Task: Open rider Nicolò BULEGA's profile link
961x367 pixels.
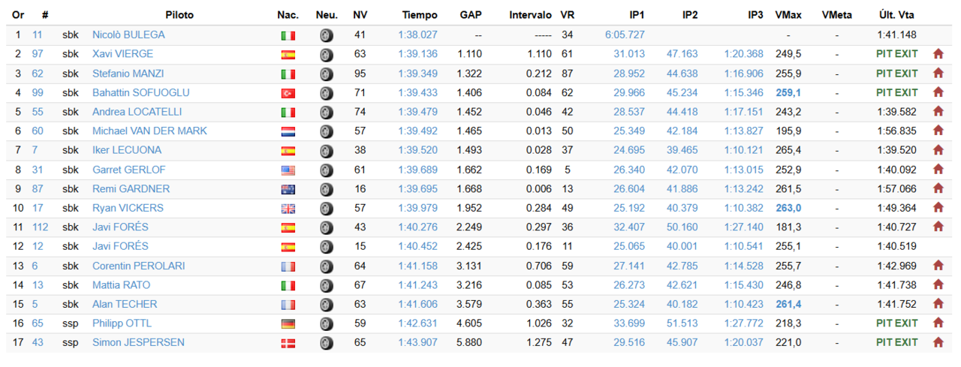Action: click(128, 35)
